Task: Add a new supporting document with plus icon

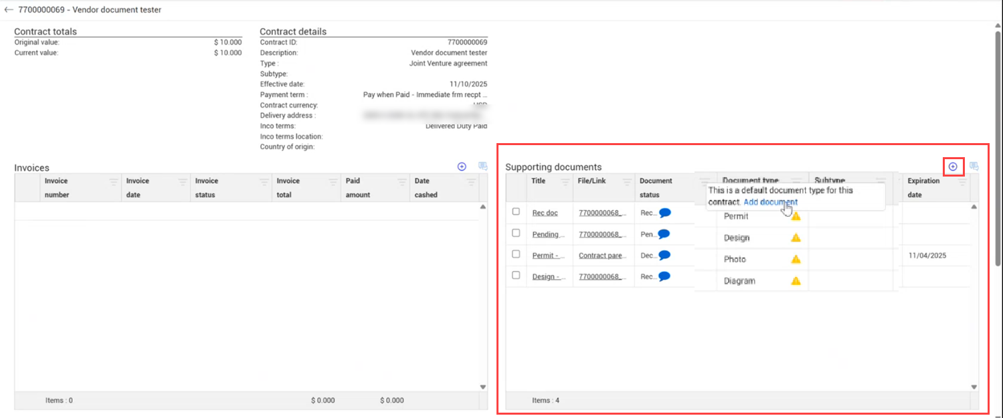Action: pos(953,167)
